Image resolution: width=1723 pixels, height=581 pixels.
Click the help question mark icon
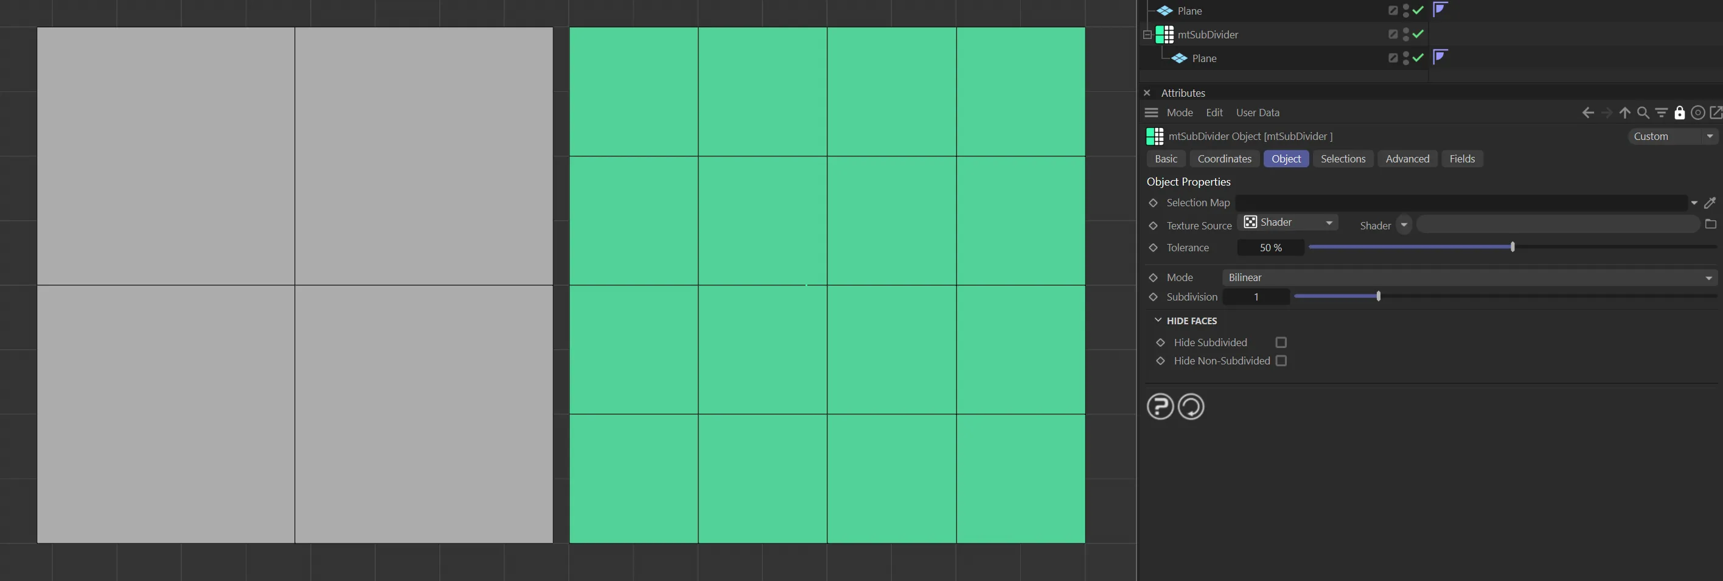click(x=1160, y=406)
